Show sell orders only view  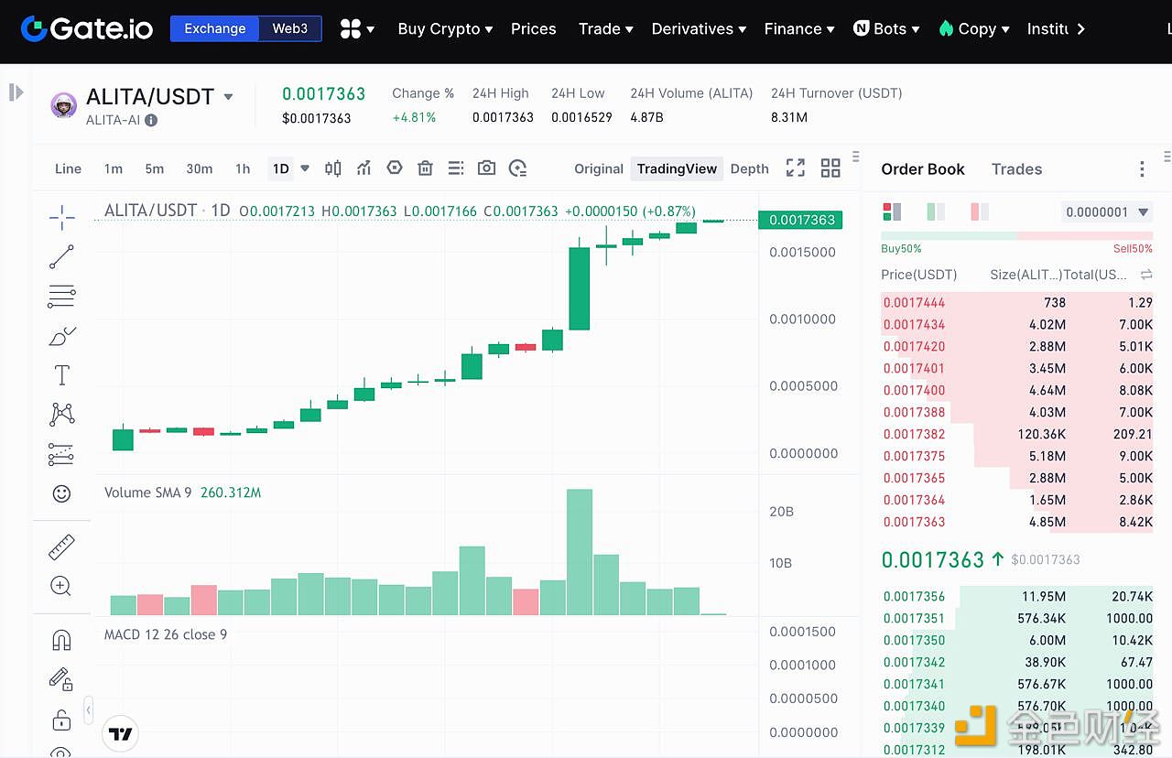click(x=980, y=212)
